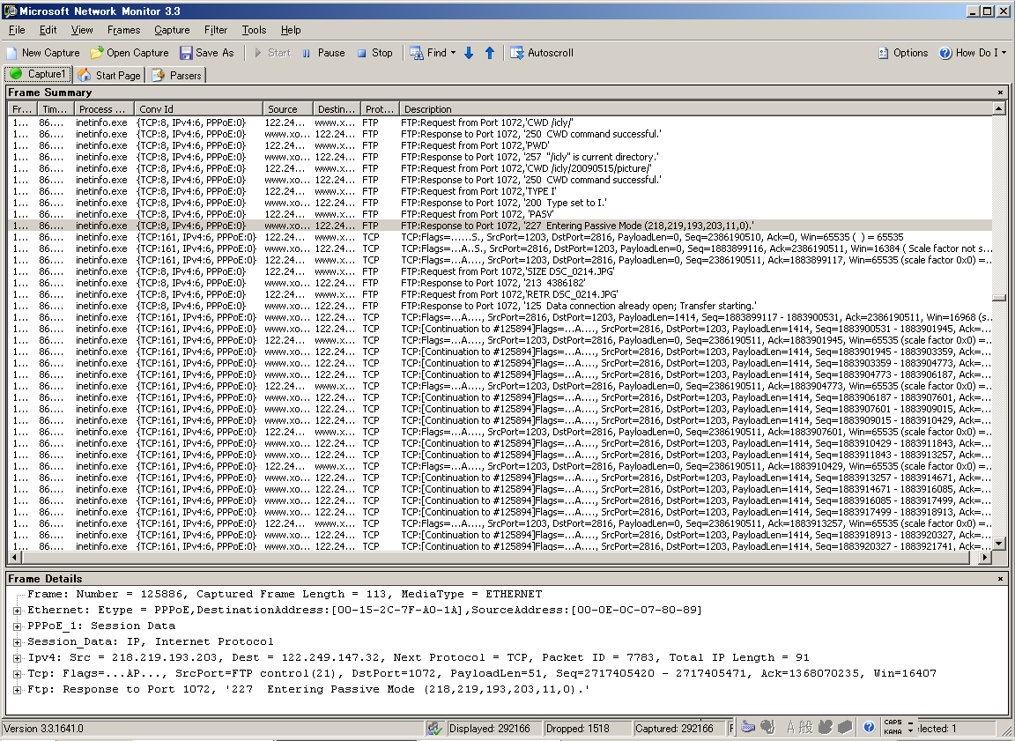Screen dimensions: 1015x741
Task: Close the Frame Summary pane
Action: [x=1000, y=93]
